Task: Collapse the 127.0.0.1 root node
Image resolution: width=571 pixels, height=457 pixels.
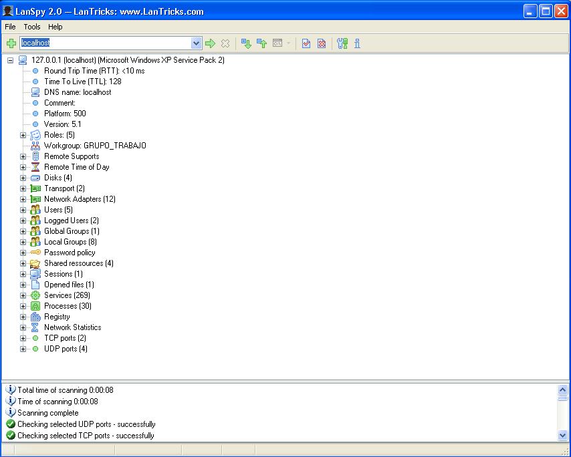Action: (11, 60)
